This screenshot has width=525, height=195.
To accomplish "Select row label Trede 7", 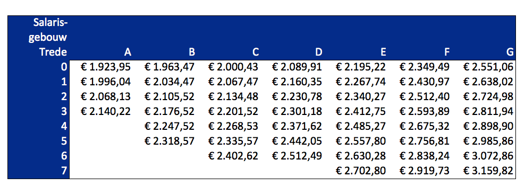I will click(64, 171).
